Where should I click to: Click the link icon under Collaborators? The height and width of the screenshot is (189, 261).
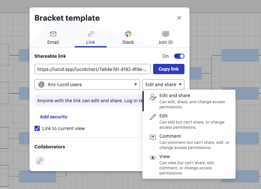pyautogui.click(x=40, y=161)
